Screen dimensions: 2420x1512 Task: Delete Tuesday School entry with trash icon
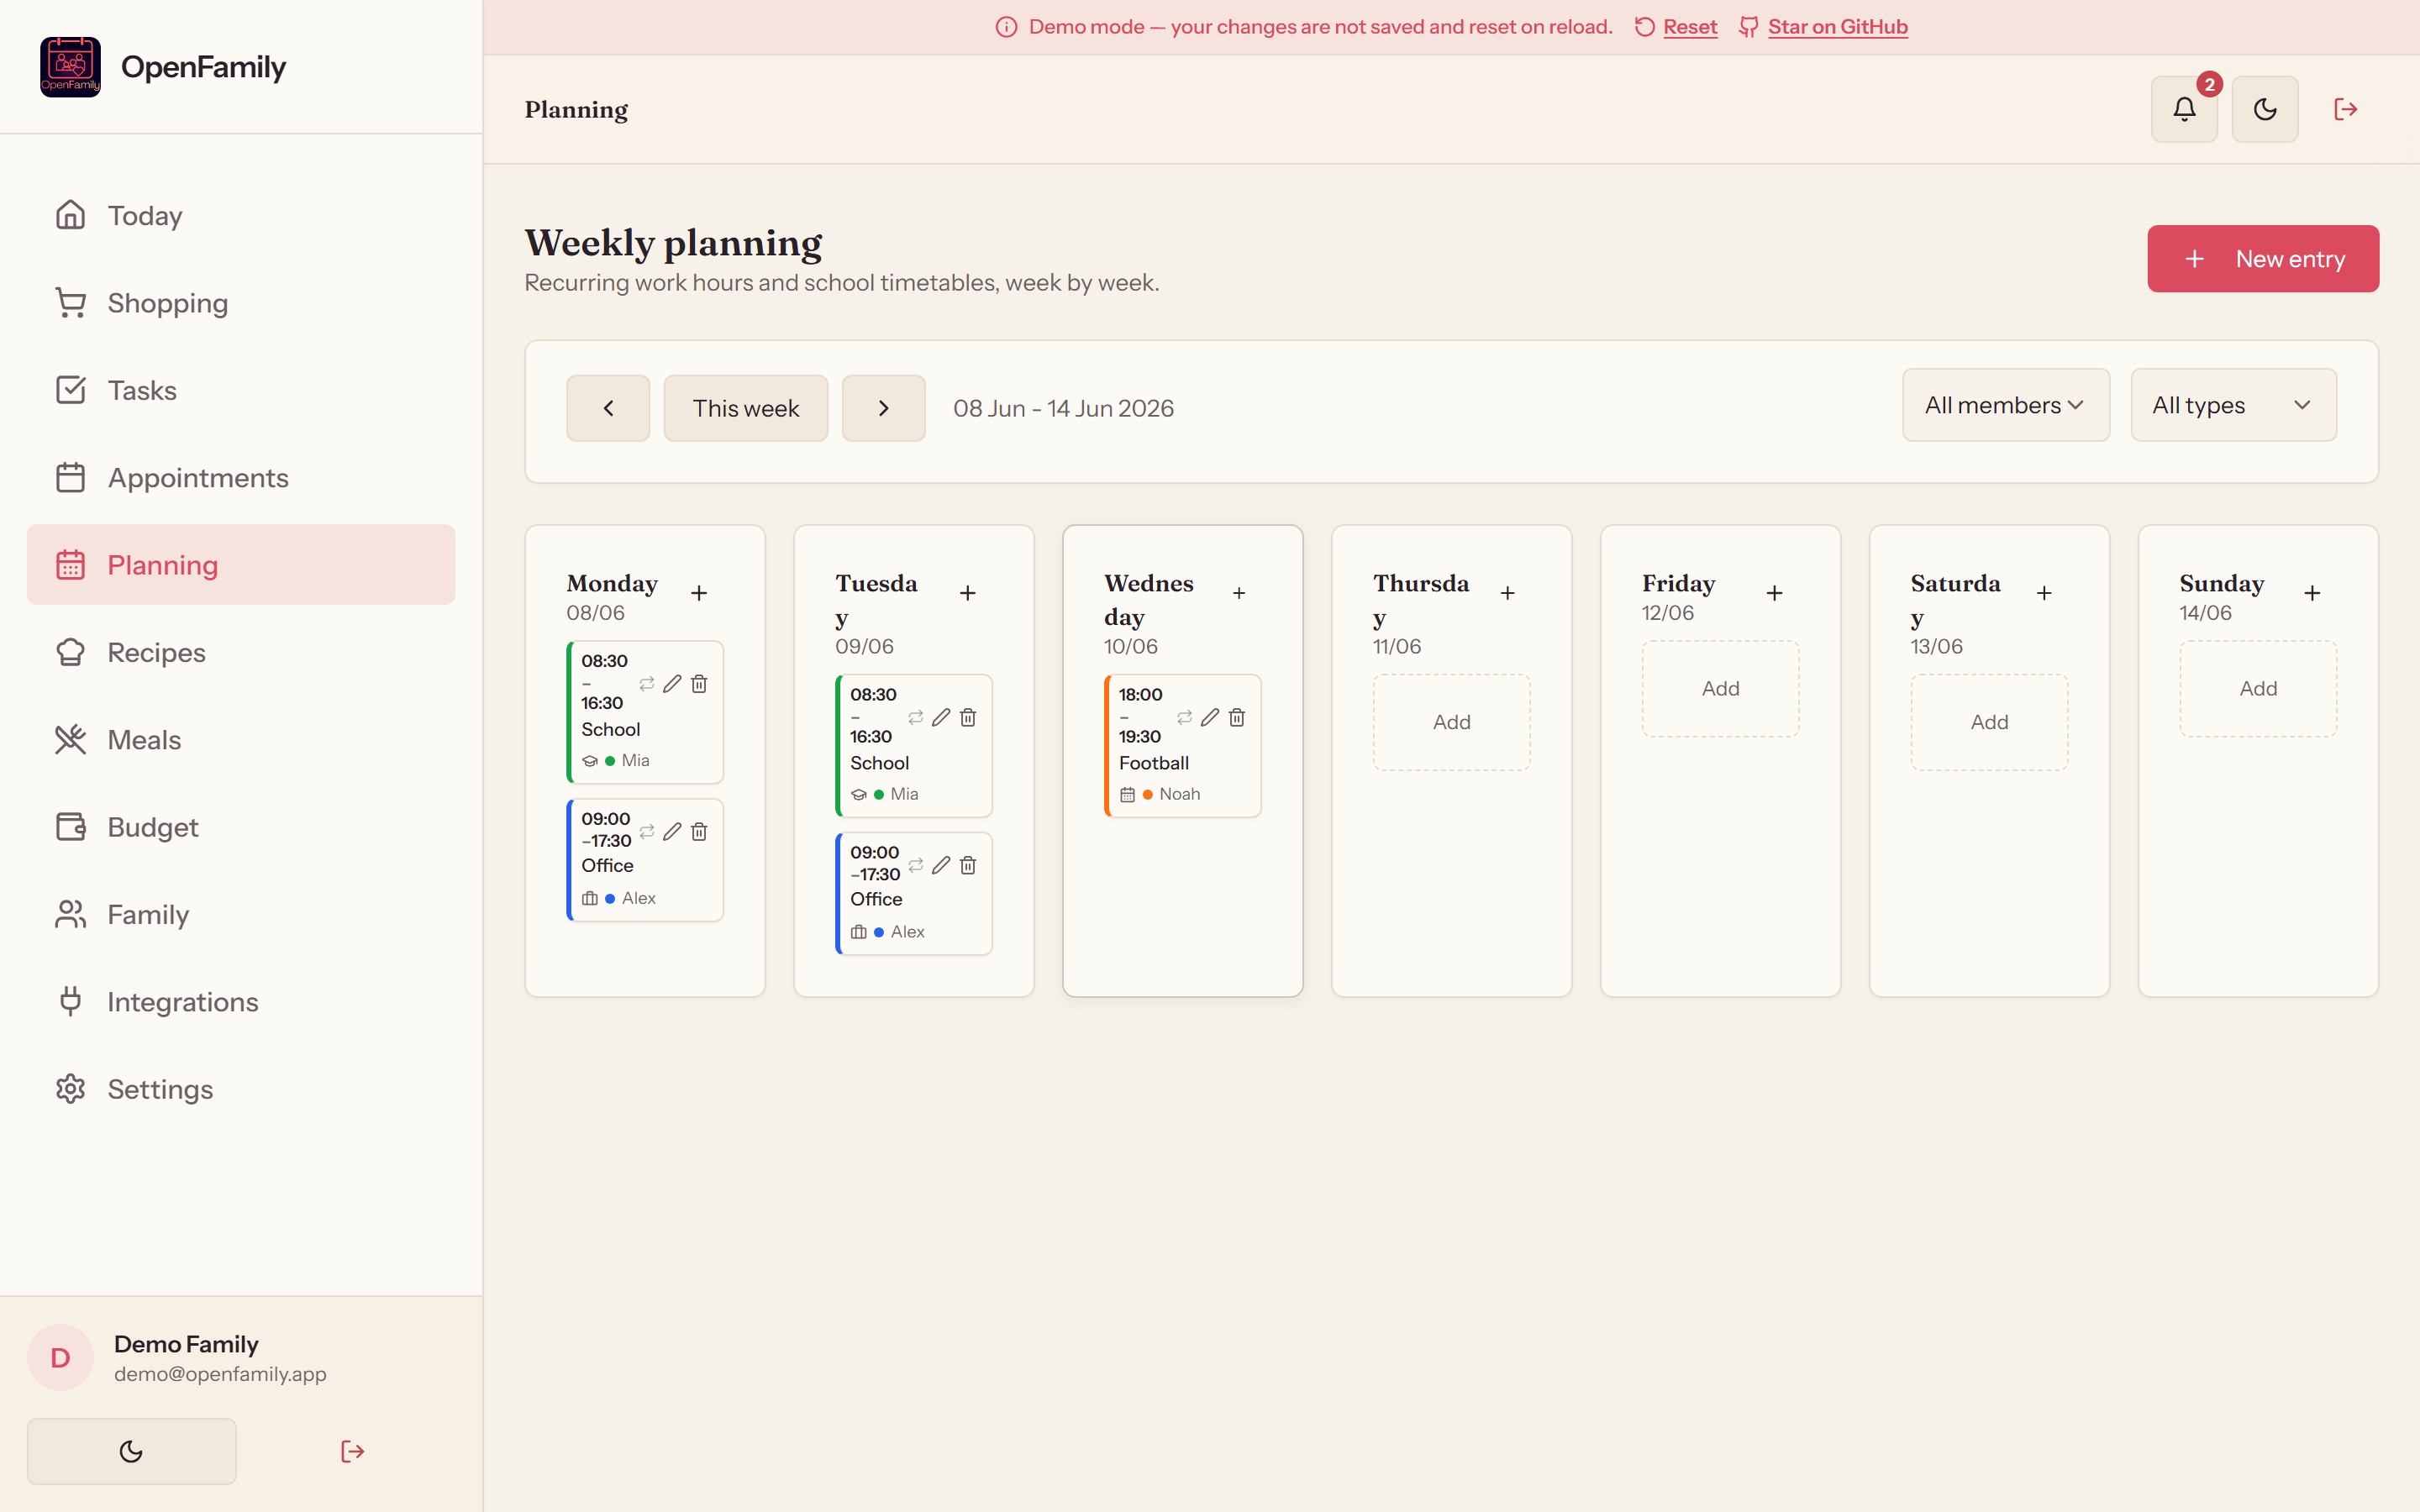coord(968,718)
